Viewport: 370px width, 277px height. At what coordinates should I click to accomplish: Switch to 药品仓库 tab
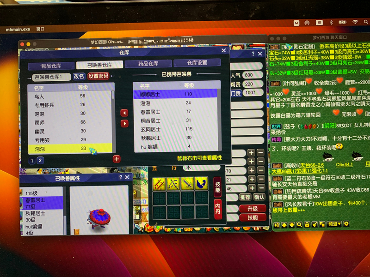[148, 64]
